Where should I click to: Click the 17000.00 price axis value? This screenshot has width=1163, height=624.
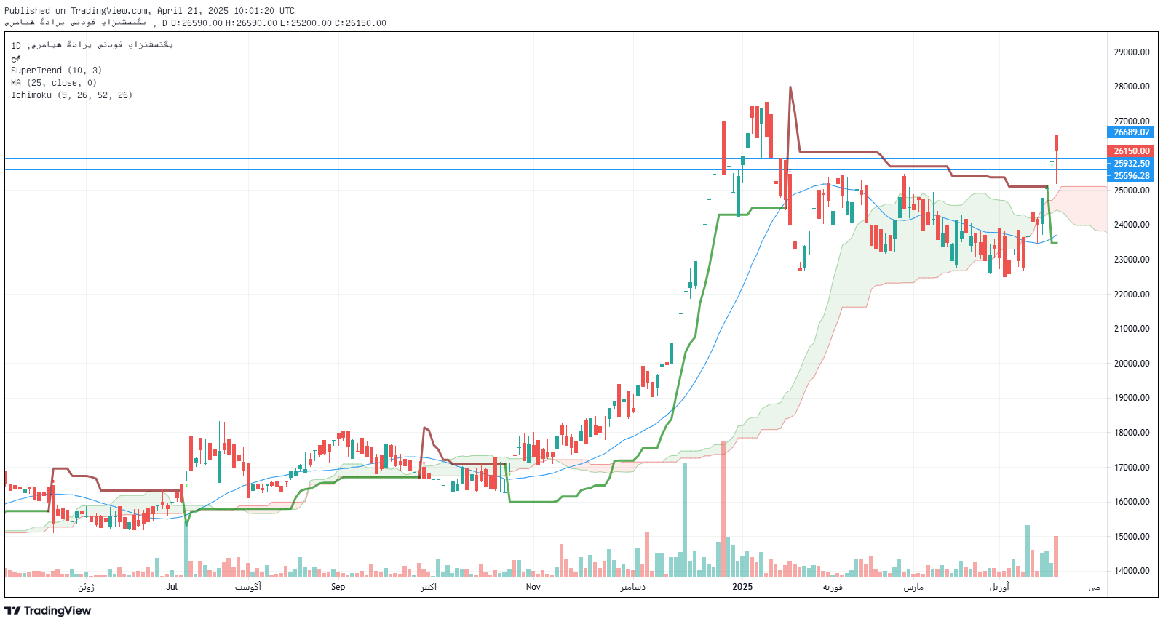pos(1132,468)
